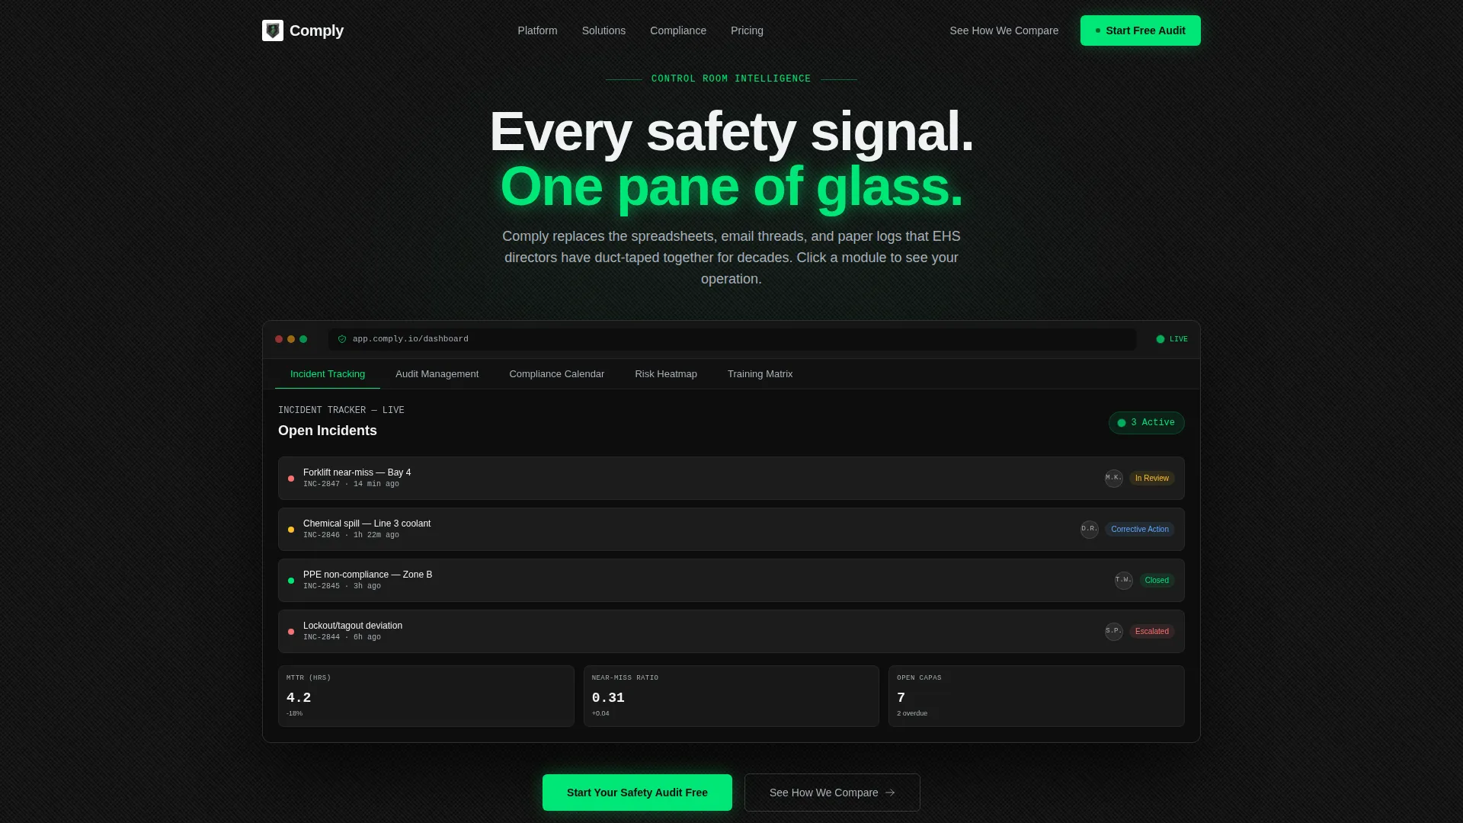Click the Comply shield logo icon
The height and width of the screenshot is (823, 1463).
coord(273,30)
